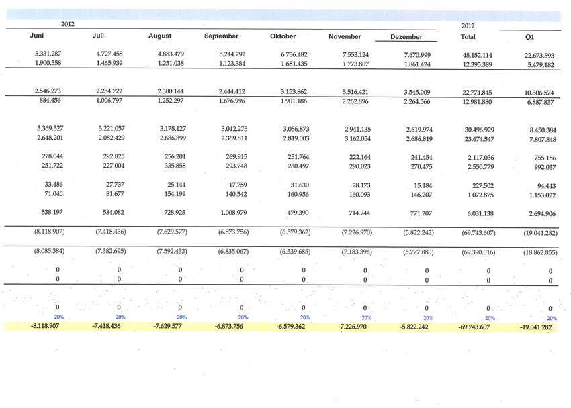Screen dimensions: 571x408
Task: Select cell 335.858 in August column
Action: [175, 166]
